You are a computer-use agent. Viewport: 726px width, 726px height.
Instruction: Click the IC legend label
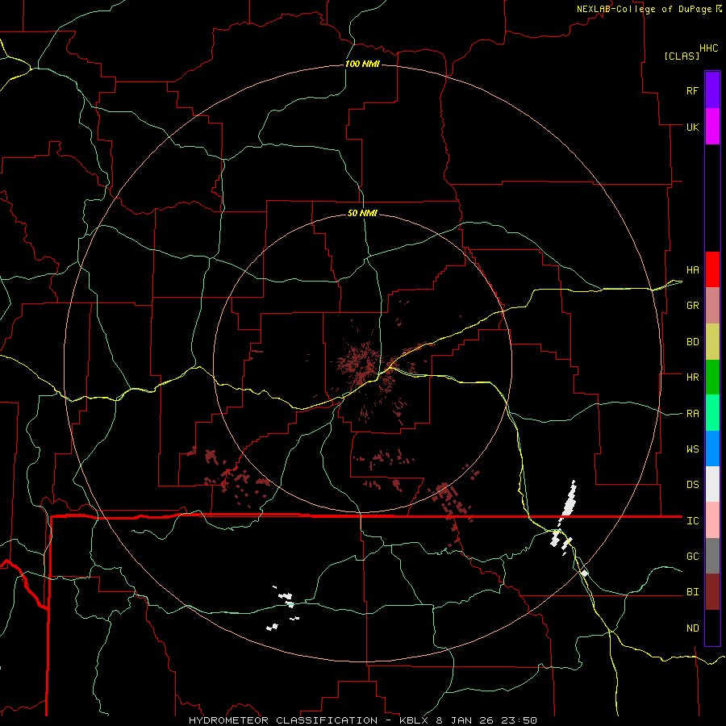point(692,521)
